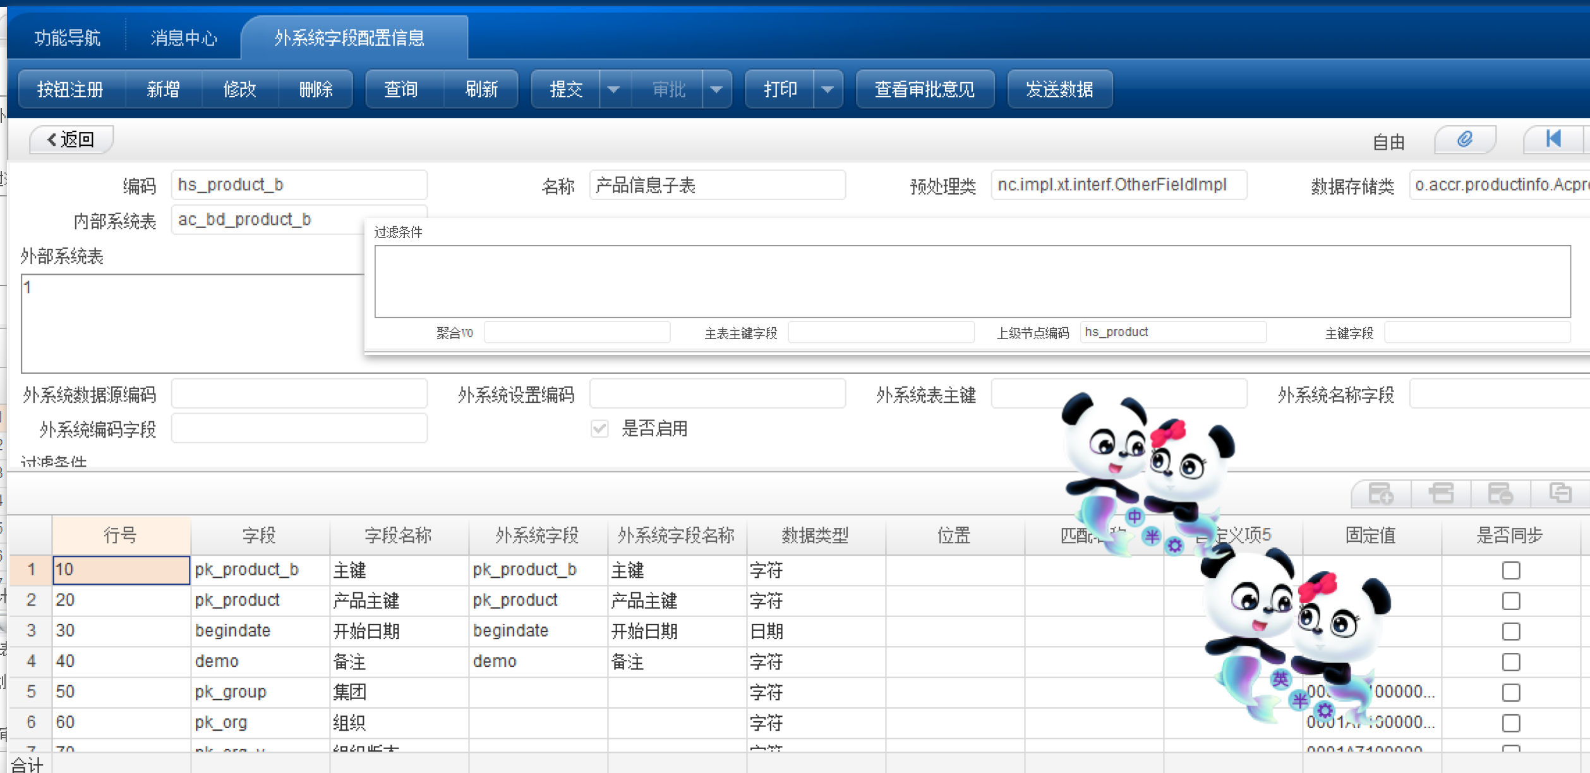Expand the 审批 dropdown arrow

pyautogui.click(x=716, y=90)
